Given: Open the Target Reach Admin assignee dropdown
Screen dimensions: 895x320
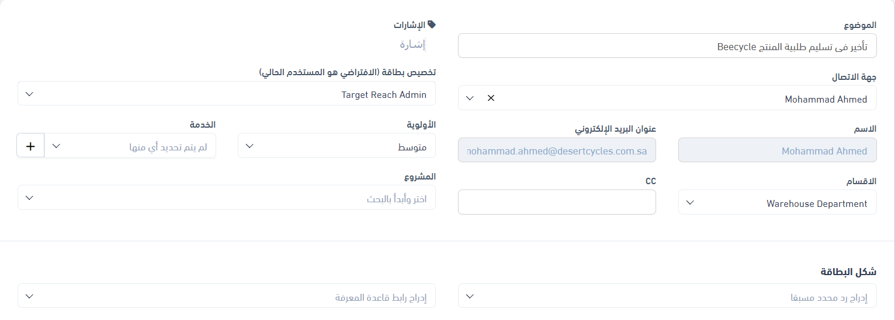Looking at the screenshot, I should 227,94.
